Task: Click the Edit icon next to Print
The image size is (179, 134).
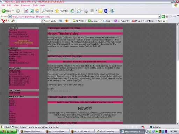Action: click(92, 11)
